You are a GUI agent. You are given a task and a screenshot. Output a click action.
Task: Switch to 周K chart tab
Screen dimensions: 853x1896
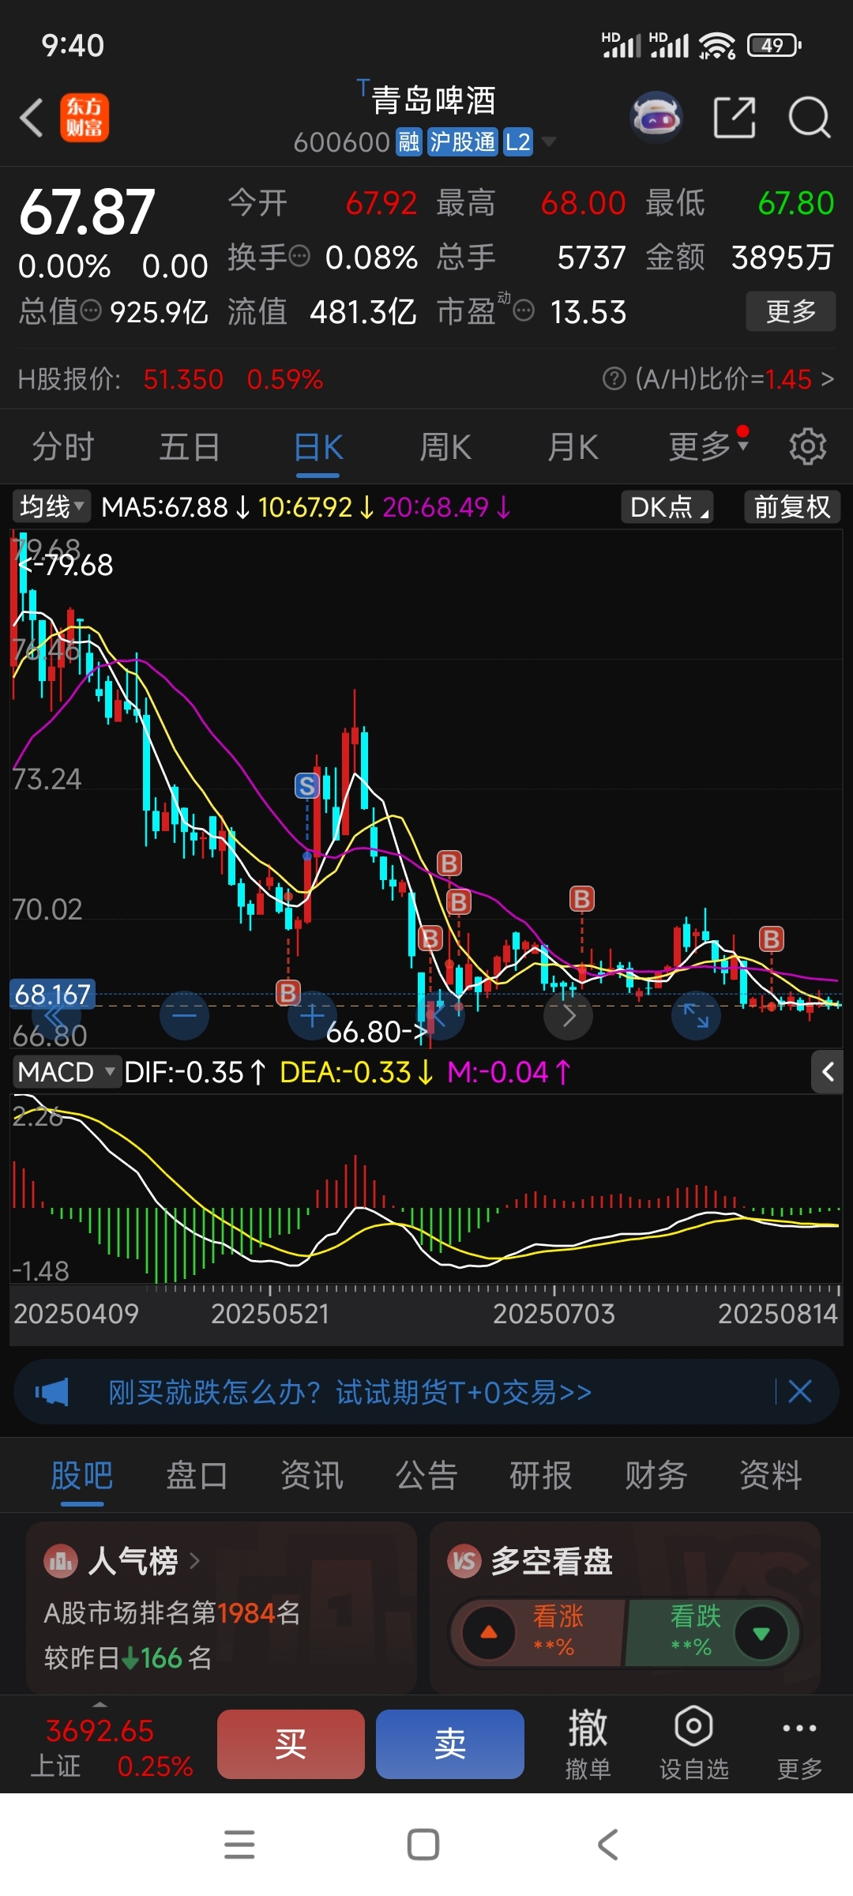tap(445, 447)
